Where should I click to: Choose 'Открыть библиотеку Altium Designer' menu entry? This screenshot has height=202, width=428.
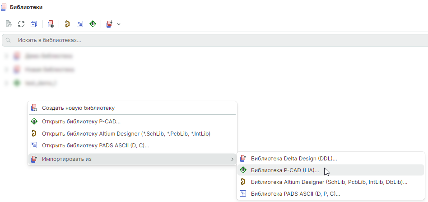126,134
